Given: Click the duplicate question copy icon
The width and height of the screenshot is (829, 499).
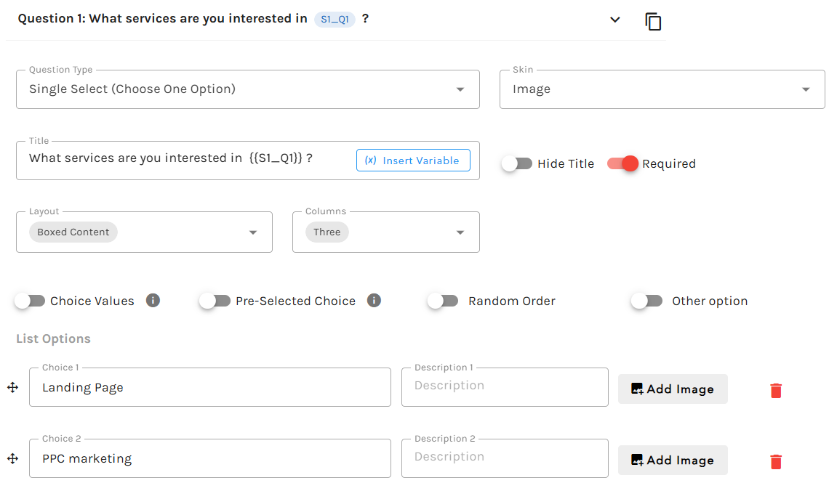Looking at the screenshot, I should [x=653, y=21].
